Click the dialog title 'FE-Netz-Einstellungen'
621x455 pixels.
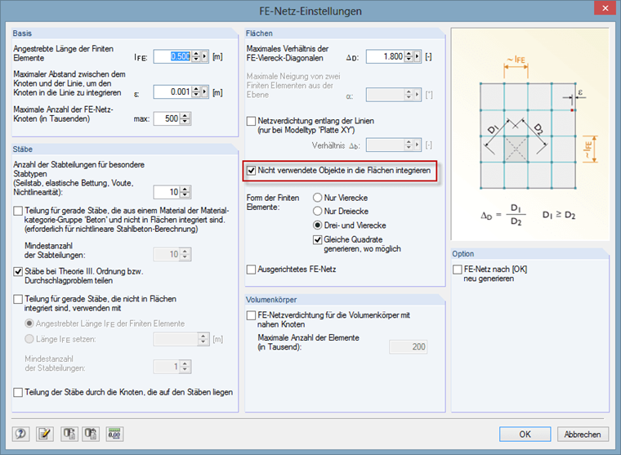click(310, 11)
